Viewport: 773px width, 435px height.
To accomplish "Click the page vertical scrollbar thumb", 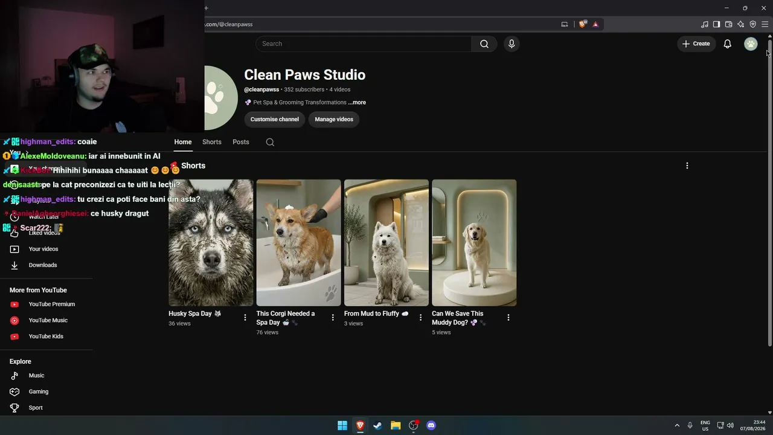I will (x=770, y=193).
